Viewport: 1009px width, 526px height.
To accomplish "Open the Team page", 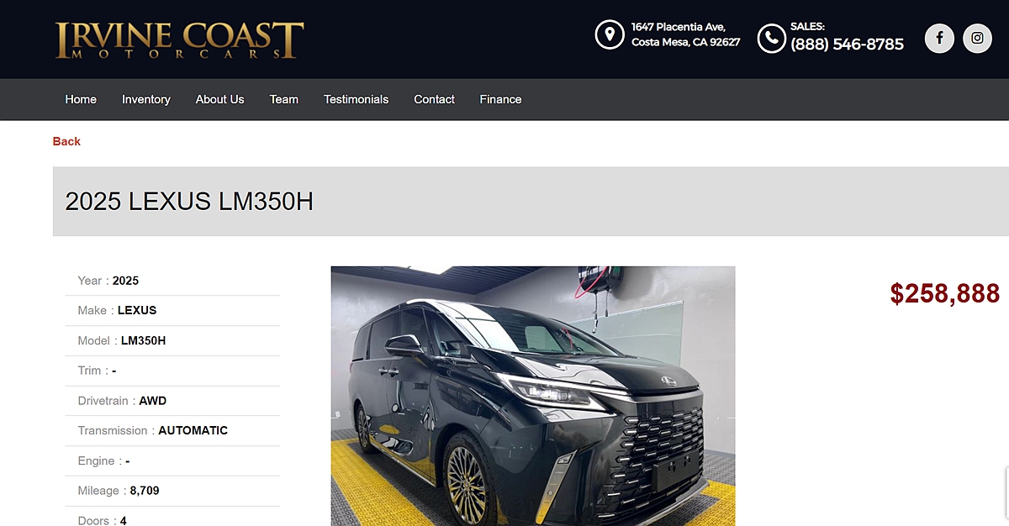I will [x=284, y=99].
